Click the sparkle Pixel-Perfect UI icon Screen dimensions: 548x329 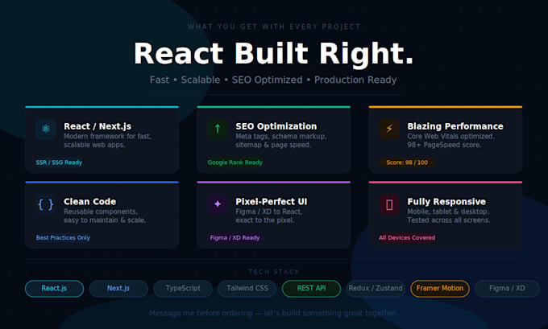click(x=218, y=204)
